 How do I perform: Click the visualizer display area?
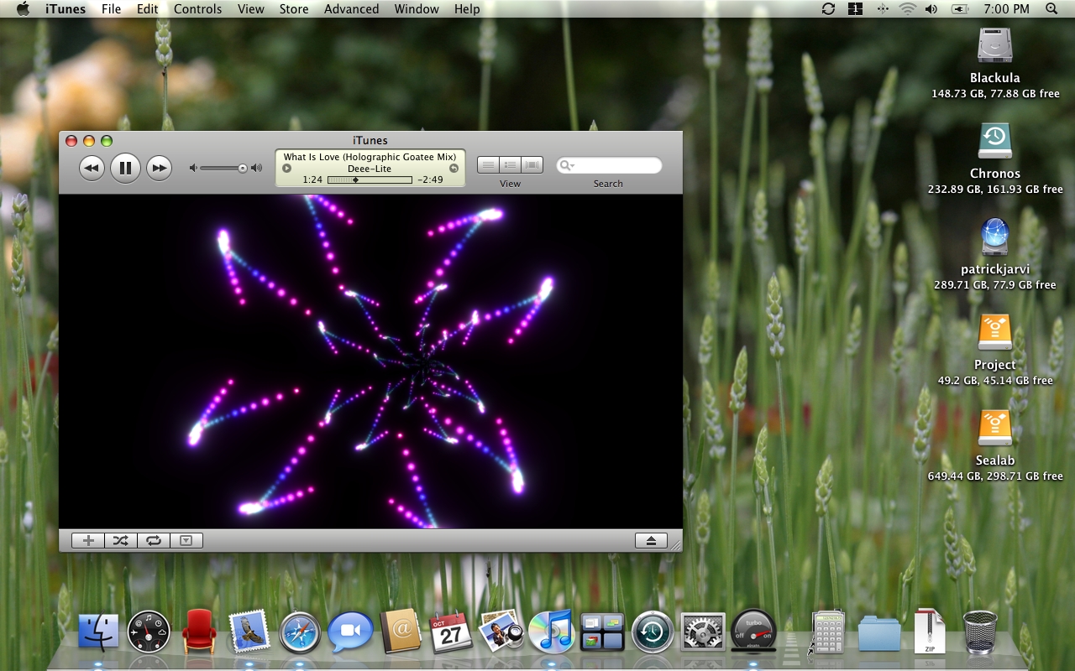point(370,362)
